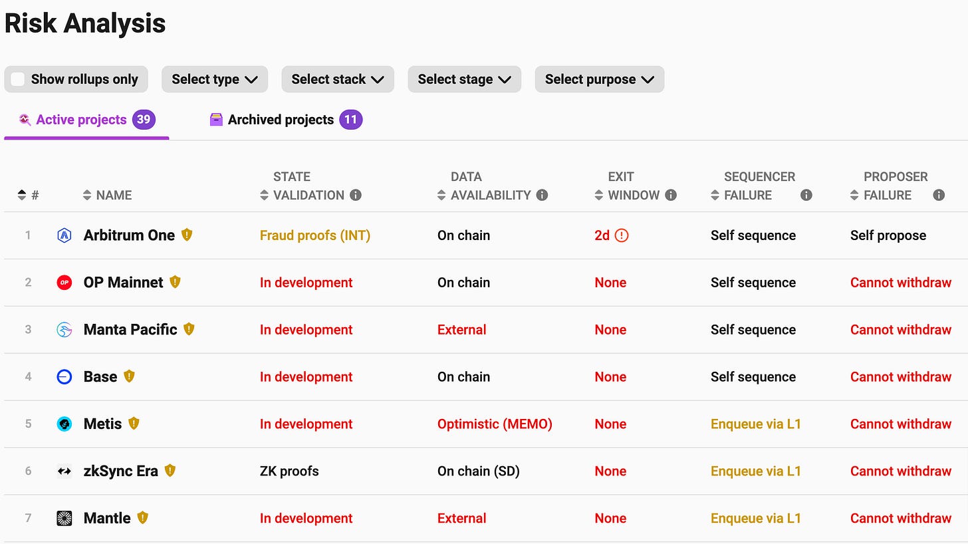Click the info icon for Data Availability
The width and height of the screenshot is (968, 544).
point(542,195)
